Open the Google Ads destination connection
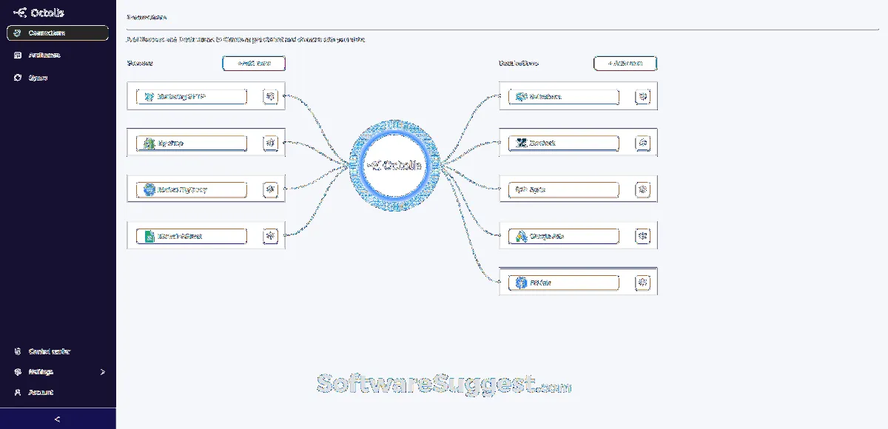The width and height of the screenshot is (888, 429). pos(564,237)
